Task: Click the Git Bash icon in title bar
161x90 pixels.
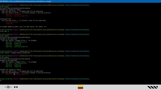Action: click(1, 1)
